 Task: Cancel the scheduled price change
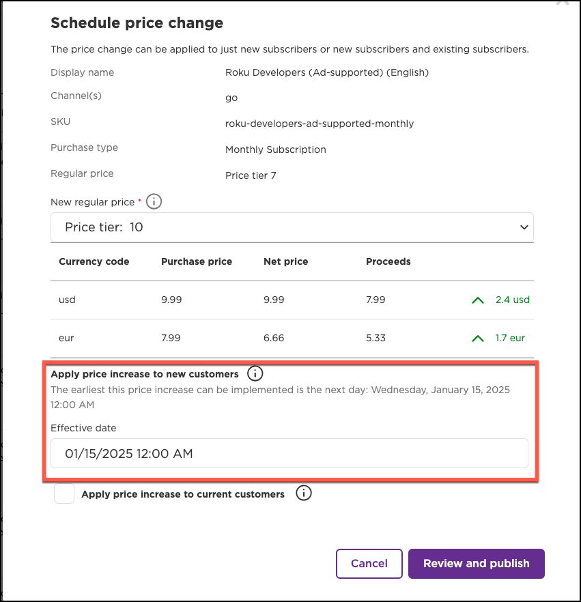point(369,563)
